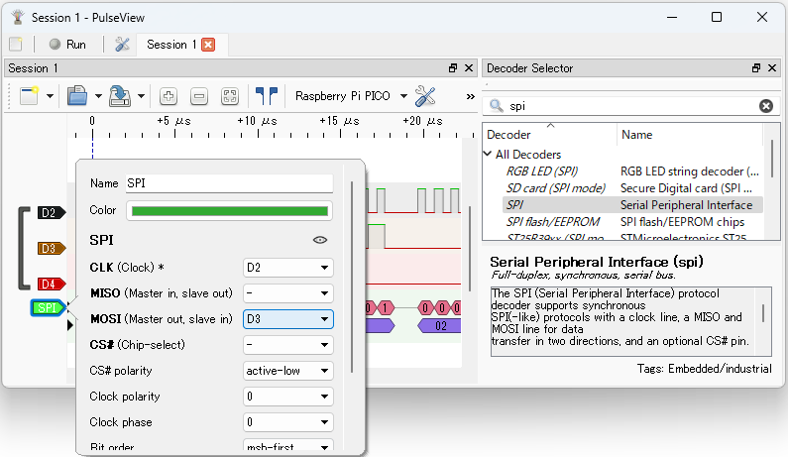
Task: Open the CS# (Chip-select) channel dropdown
Action: pyautogui.click(x=288, y=345)
